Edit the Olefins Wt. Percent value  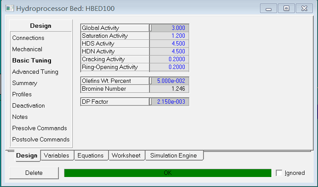point(169,81)
